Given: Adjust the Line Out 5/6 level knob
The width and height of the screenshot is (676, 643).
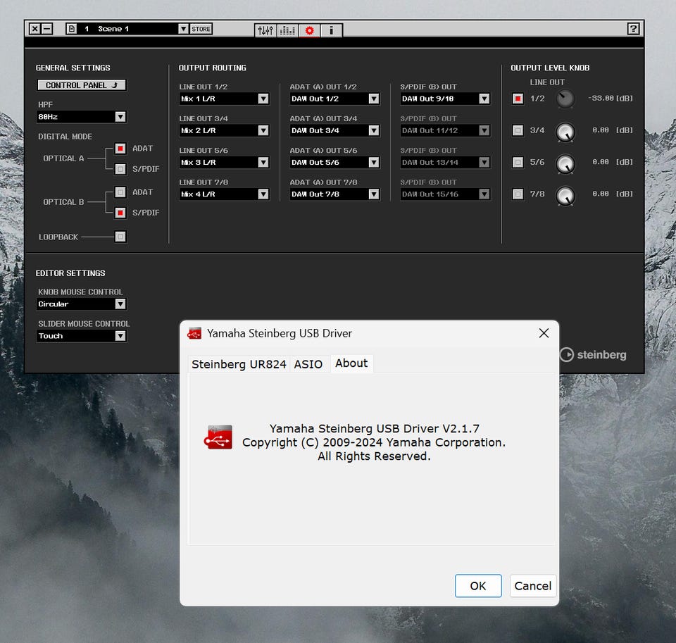Looking at the screenshot, I should click(565, 163).
